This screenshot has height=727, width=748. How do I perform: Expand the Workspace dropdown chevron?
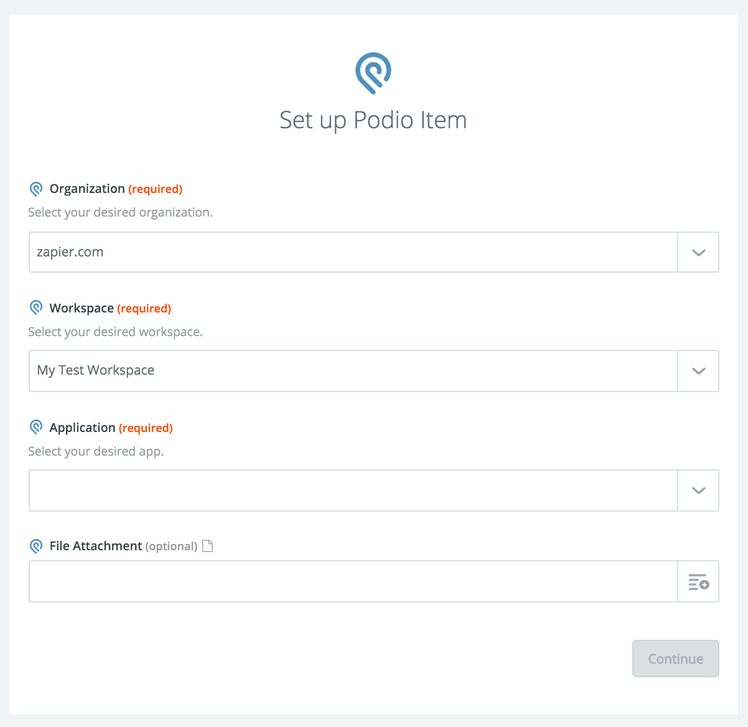[x=698, y=371]
